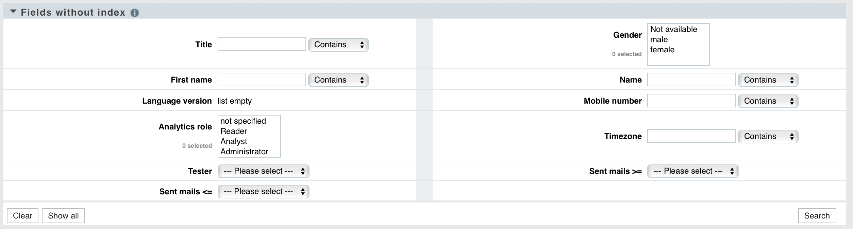
Task: Focus the Mobile number input field
Action: pyautogui.click(x=691, y=101)
